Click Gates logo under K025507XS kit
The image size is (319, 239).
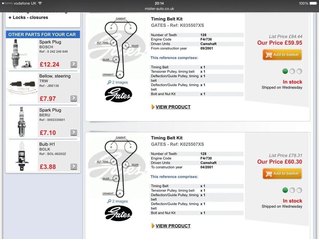coord(118,213)
